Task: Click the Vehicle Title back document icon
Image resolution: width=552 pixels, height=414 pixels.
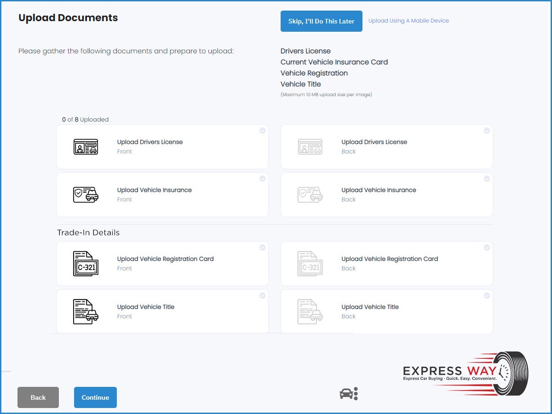Action: (310, 311)
